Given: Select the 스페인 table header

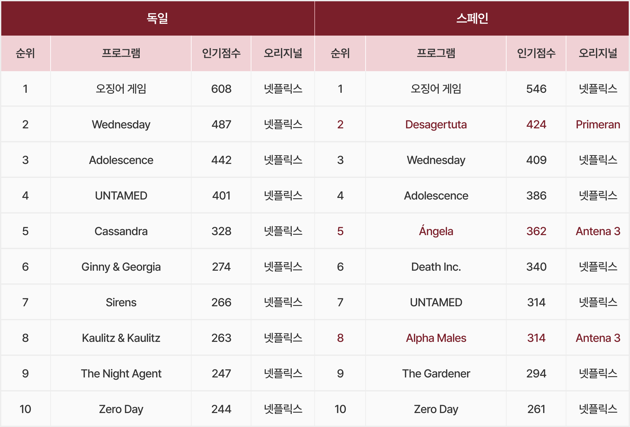Looking at the screenshot, I should (x=472, y=18).
